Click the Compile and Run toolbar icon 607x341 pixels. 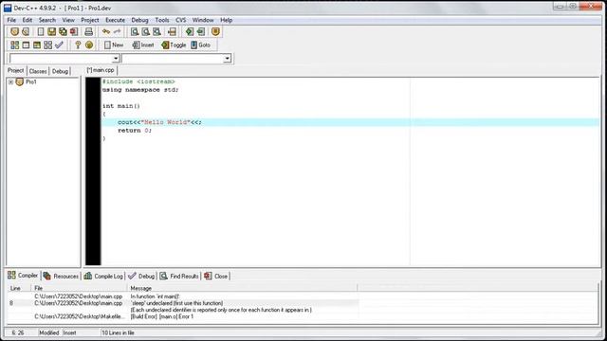point(37,45)
